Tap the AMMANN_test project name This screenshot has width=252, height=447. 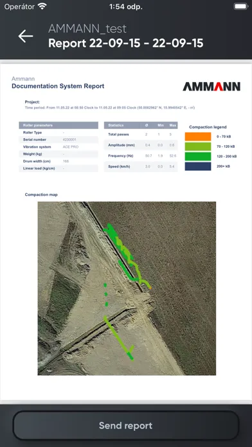click(x=87, y=29)
